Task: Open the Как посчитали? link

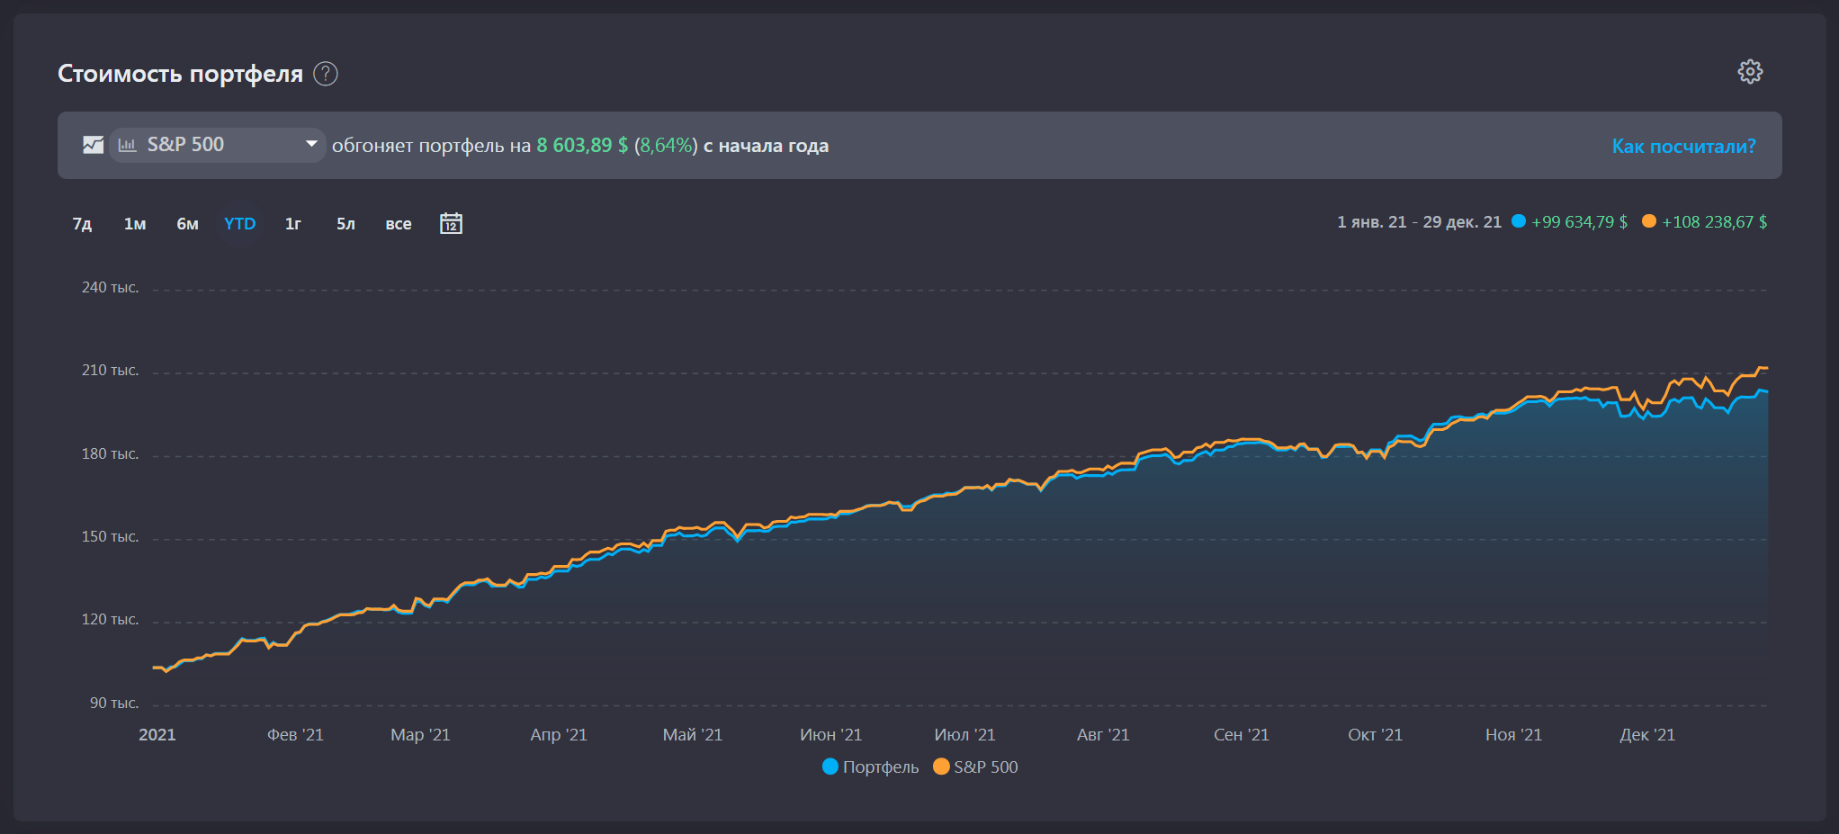Action: (x=1682, y=146)
